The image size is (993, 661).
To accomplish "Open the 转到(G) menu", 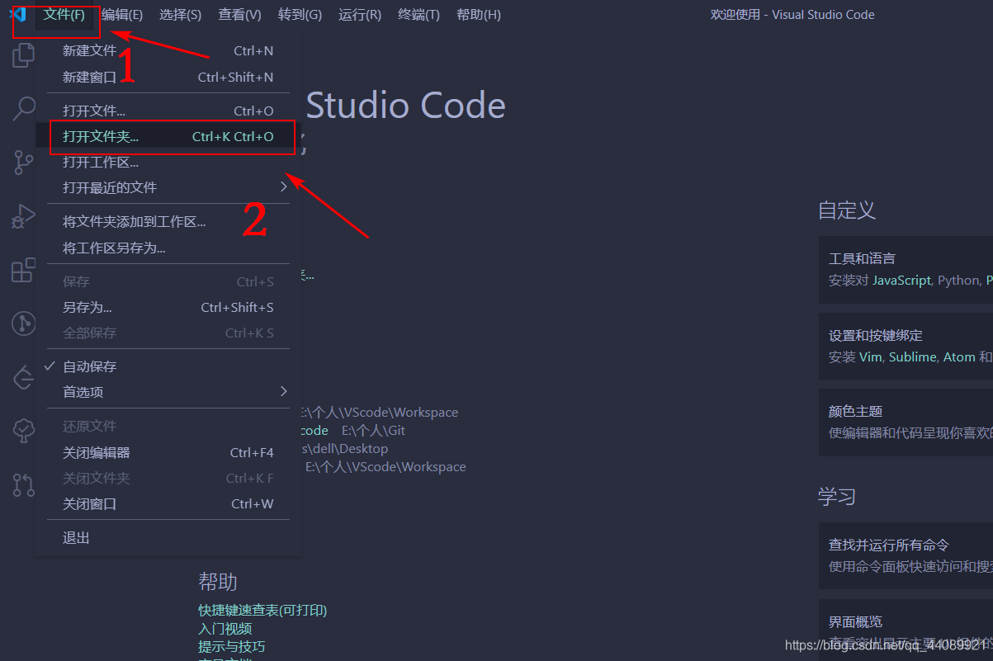I will click(300, 15).
